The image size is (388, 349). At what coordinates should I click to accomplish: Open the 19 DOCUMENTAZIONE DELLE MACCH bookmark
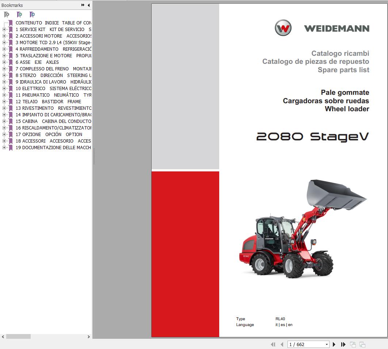click(53, 147)
